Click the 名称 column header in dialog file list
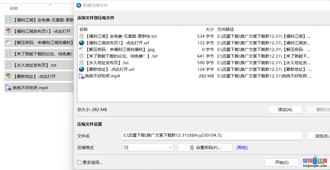Screen dimensions: 330x170 click(x=84, y=29)
